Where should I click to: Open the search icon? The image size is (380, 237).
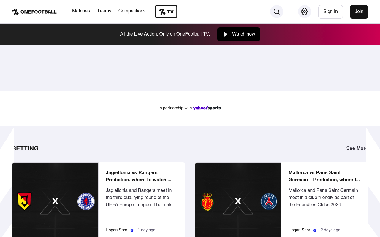[277, 12]
